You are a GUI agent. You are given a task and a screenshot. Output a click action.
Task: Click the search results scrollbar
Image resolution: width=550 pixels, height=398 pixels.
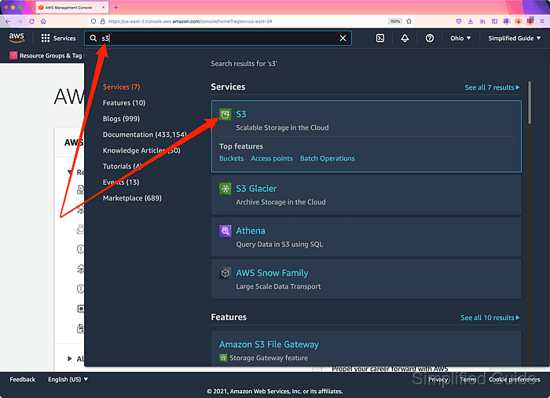point(530,102)
